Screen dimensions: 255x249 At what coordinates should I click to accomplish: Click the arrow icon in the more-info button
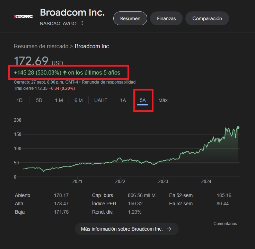[x=169, y=229]
